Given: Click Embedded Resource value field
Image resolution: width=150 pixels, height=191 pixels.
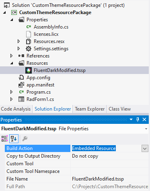Looking at the screenshot, I should [x=94, y=148].
